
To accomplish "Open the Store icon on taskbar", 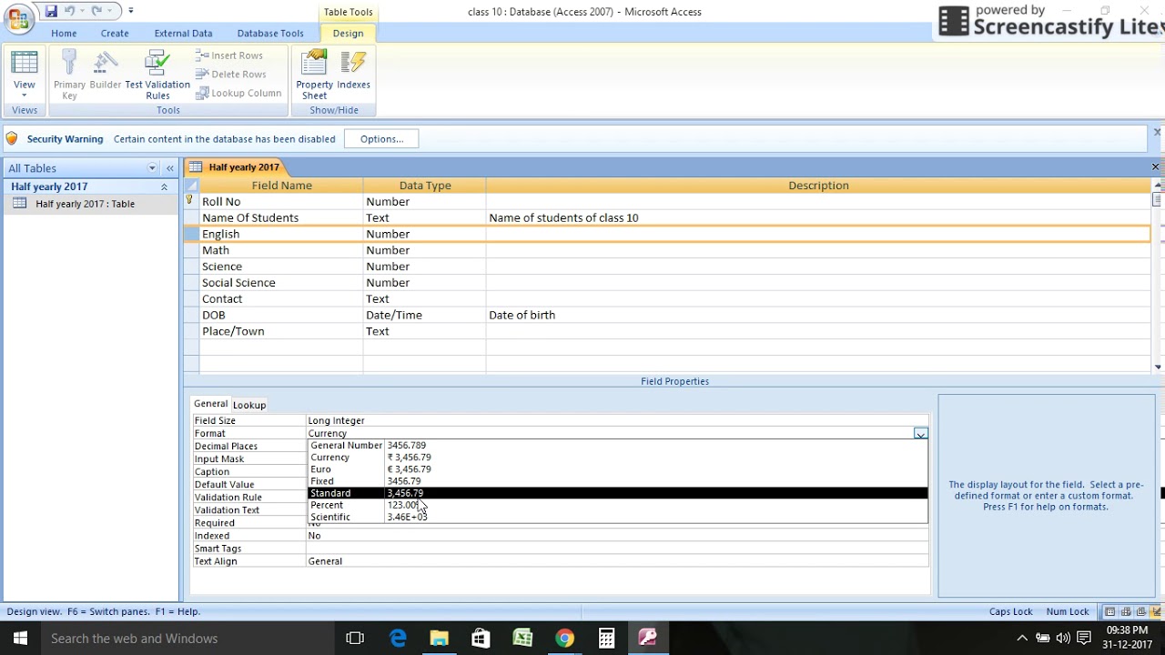I will 481,639.
